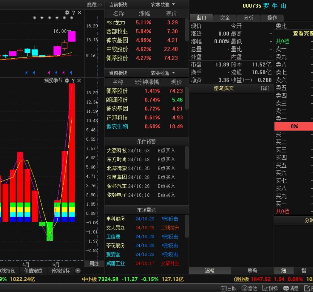Screen dimensions: 313x292
Task: Select 傲农生物 in 5-minute list
Action: click(x=145, y=127)
